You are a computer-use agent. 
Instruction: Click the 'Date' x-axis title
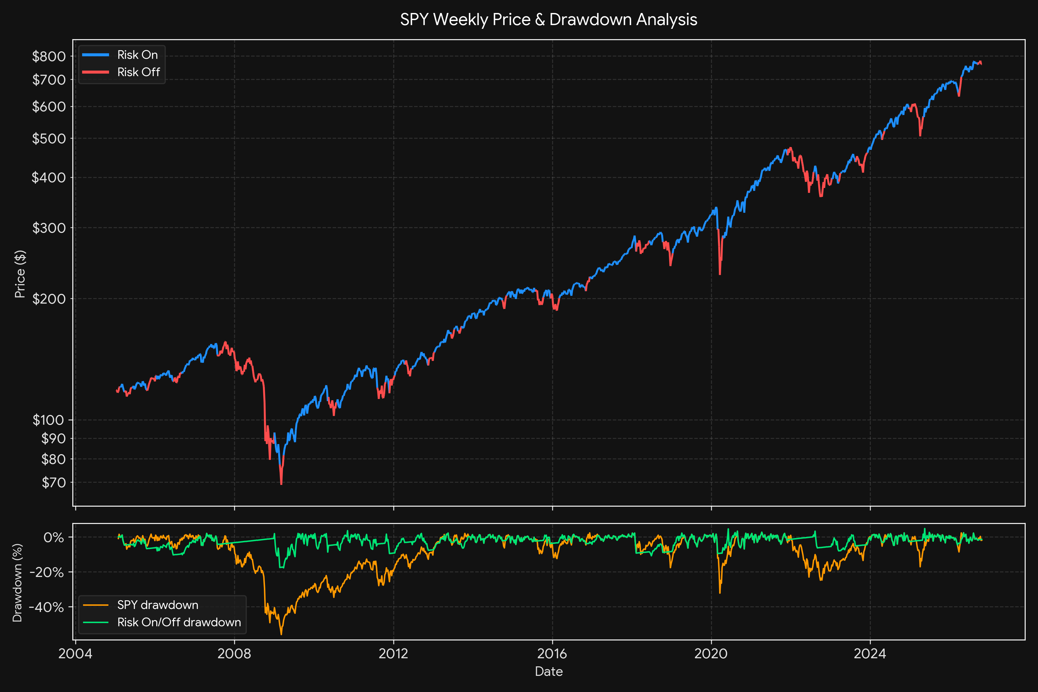point(549,672)
